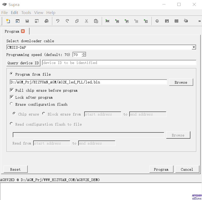Click the Undo arrow icon
The width and height of the screenshot is (202, 200).
(58, 21)
